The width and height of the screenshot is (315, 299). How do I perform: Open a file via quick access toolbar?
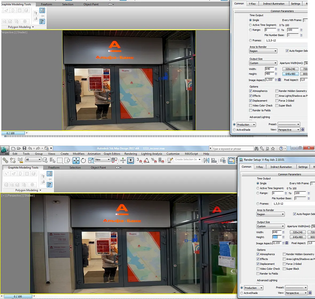tap(19, 148)
